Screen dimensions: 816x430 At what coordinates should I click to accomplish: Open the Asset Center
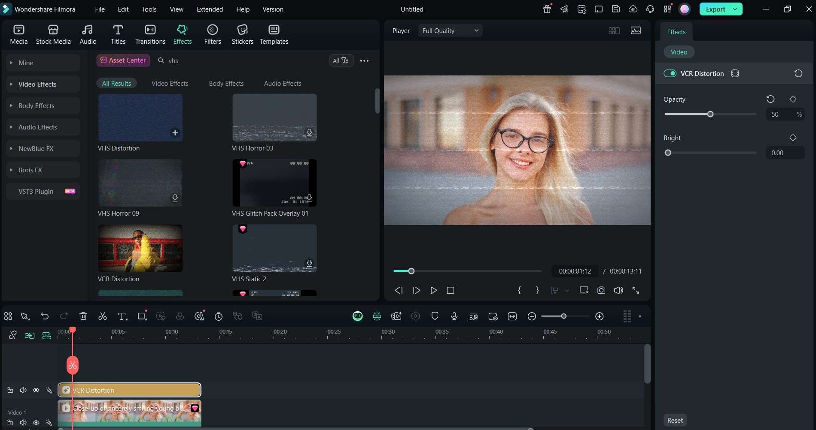(123, 60)
